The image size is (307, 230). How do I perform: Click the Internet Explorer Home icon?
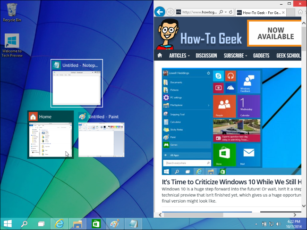[300, 12]
